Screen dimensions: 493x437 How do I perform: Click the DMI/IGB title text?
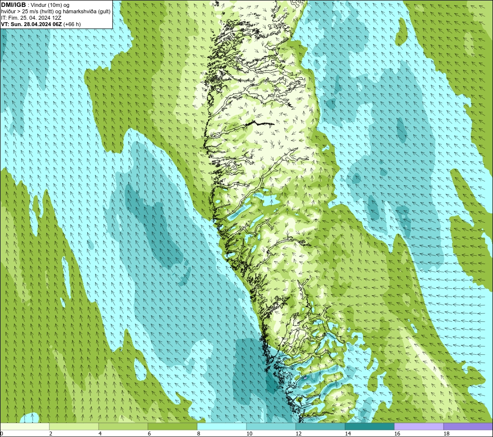click(x=13, y=5)
